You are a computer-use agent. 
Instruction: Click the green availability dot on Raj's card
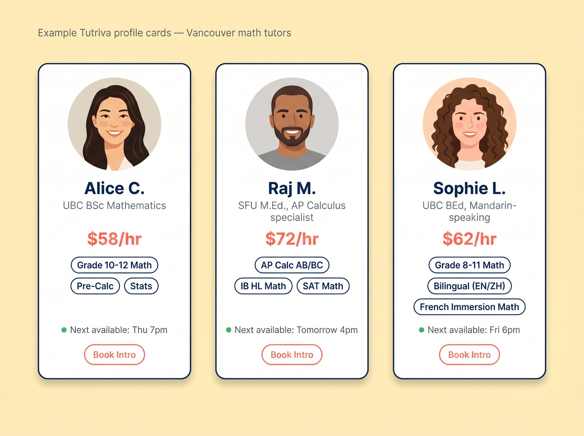[228, 330]
